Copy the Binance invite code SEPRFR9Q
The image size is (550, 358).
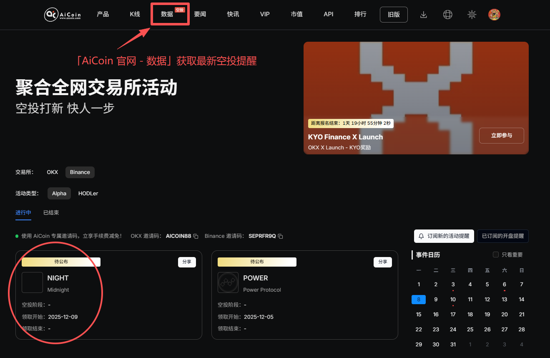[x=280, y=236]
